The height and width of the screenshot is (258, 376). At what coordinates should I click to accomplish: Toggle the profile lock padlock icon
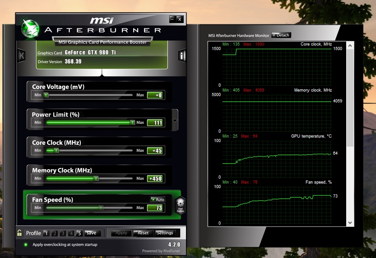coord(19,233)
